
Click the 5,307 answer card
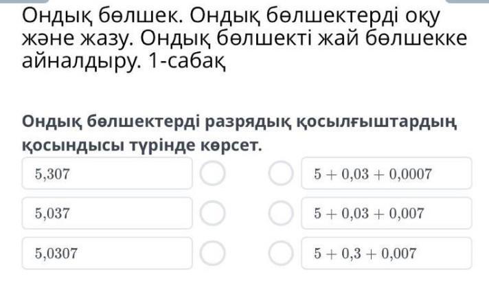[106, 174]
